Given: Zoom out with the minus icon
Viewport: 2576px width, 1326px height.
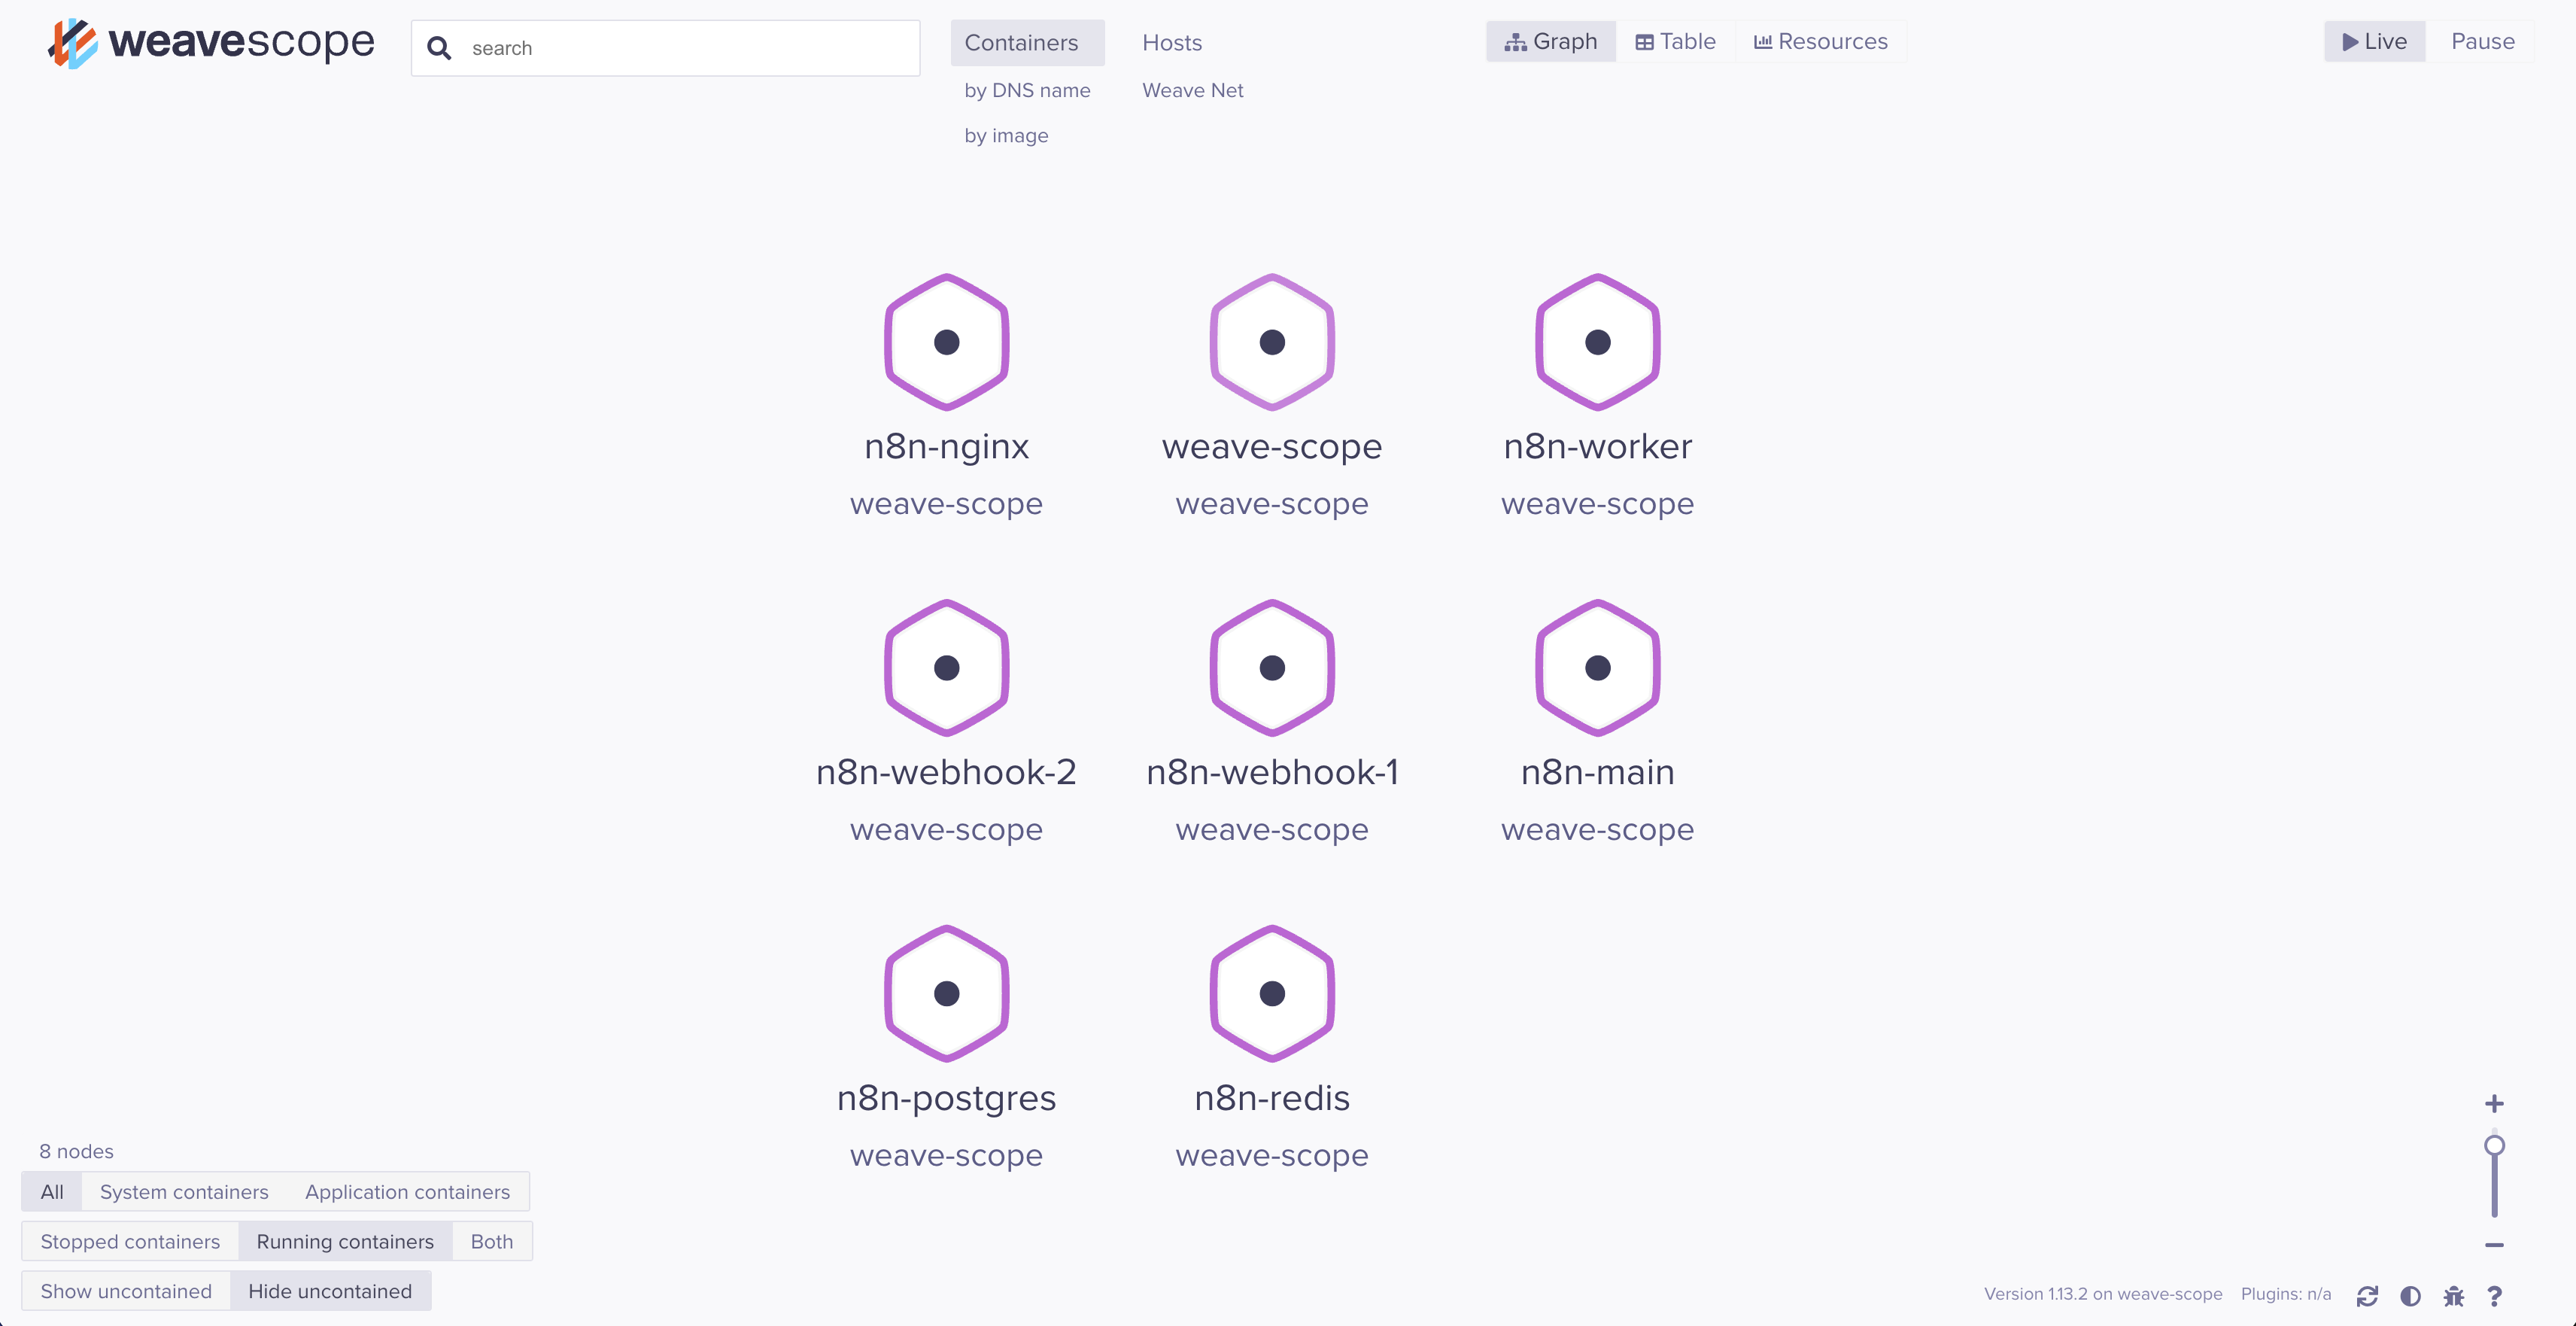Looking at the screenshot, I should pyautogui.click(x=2493, y=1246).
